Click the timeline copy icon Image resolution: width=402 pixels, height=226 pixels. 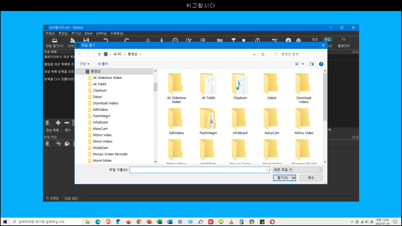[x=67, y=144]
